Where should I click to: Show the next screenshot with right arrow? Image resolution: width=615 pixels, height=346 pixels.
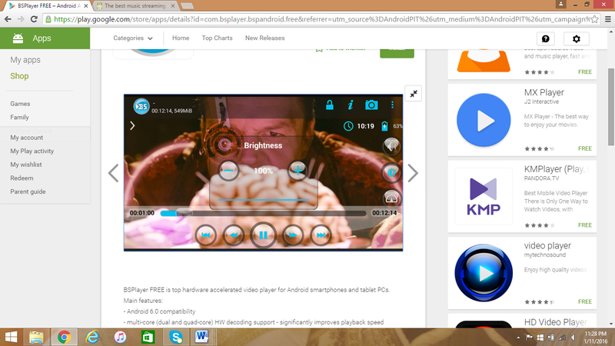413,173
